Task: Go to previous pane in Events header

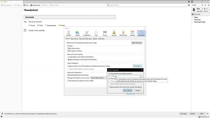Action: click(x=202, y=5)
